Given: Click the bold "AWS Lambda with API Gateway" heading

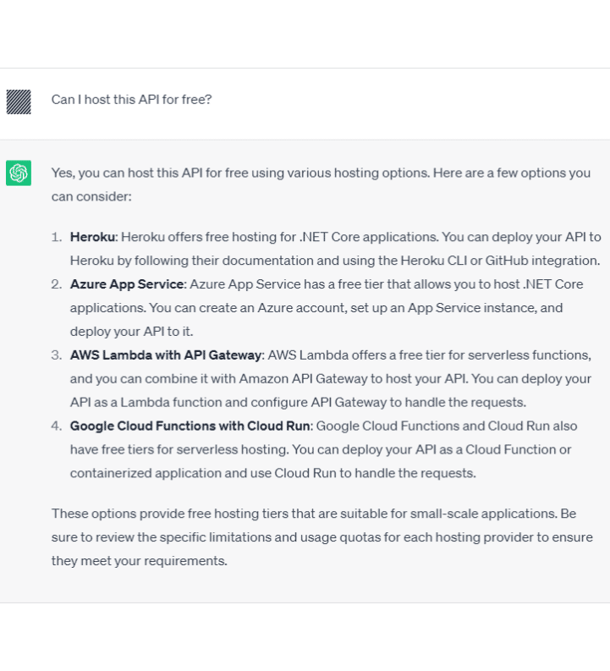Looking at the screenshot, I should click(166, 355).
